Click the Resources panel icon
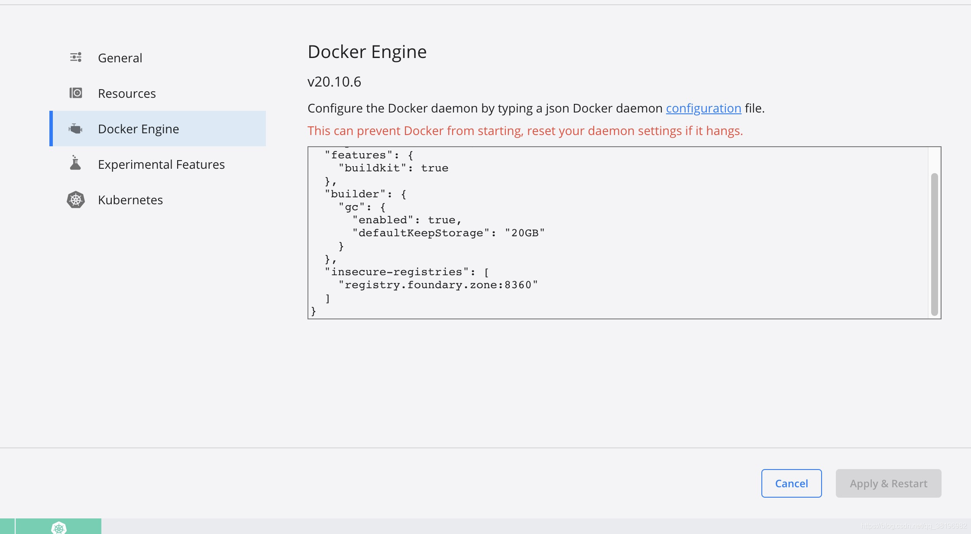 pos(76,93)
